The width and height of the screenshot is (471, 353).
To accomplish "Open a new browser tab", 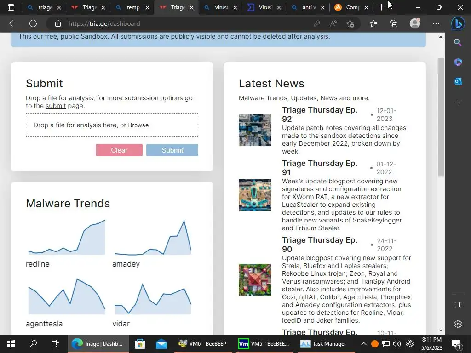I will tap(381, 7).
